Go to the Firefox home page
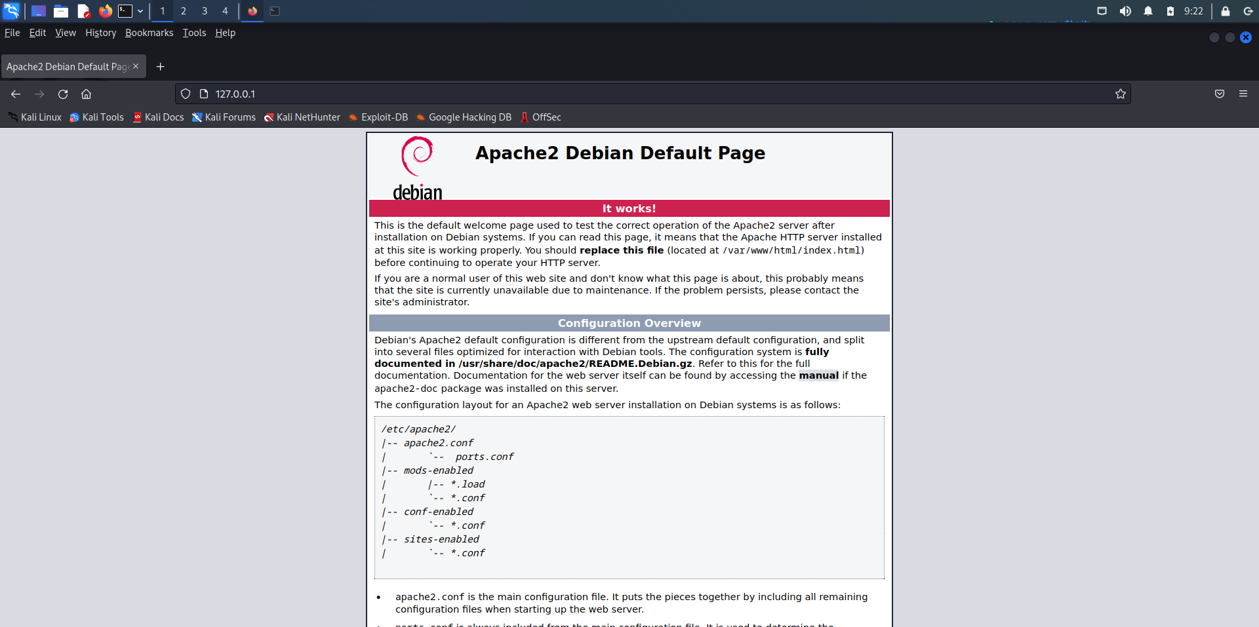The width and height of the screenshot is (1259, 627). coord(86,94)
